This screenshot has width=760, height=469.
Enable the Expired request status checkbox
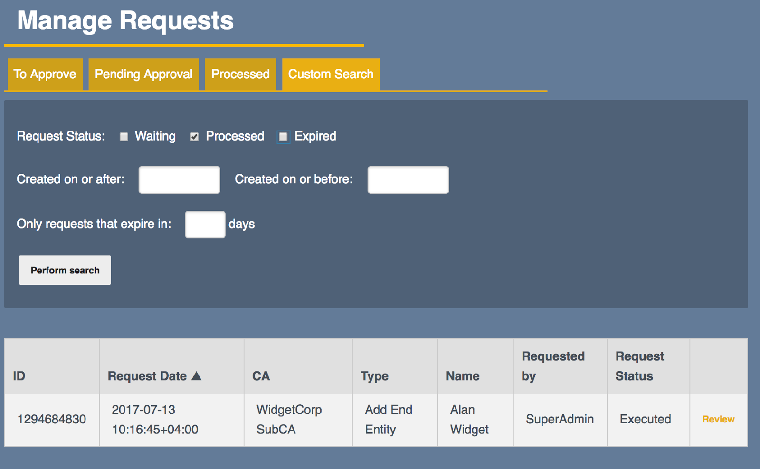coord(283,137)
